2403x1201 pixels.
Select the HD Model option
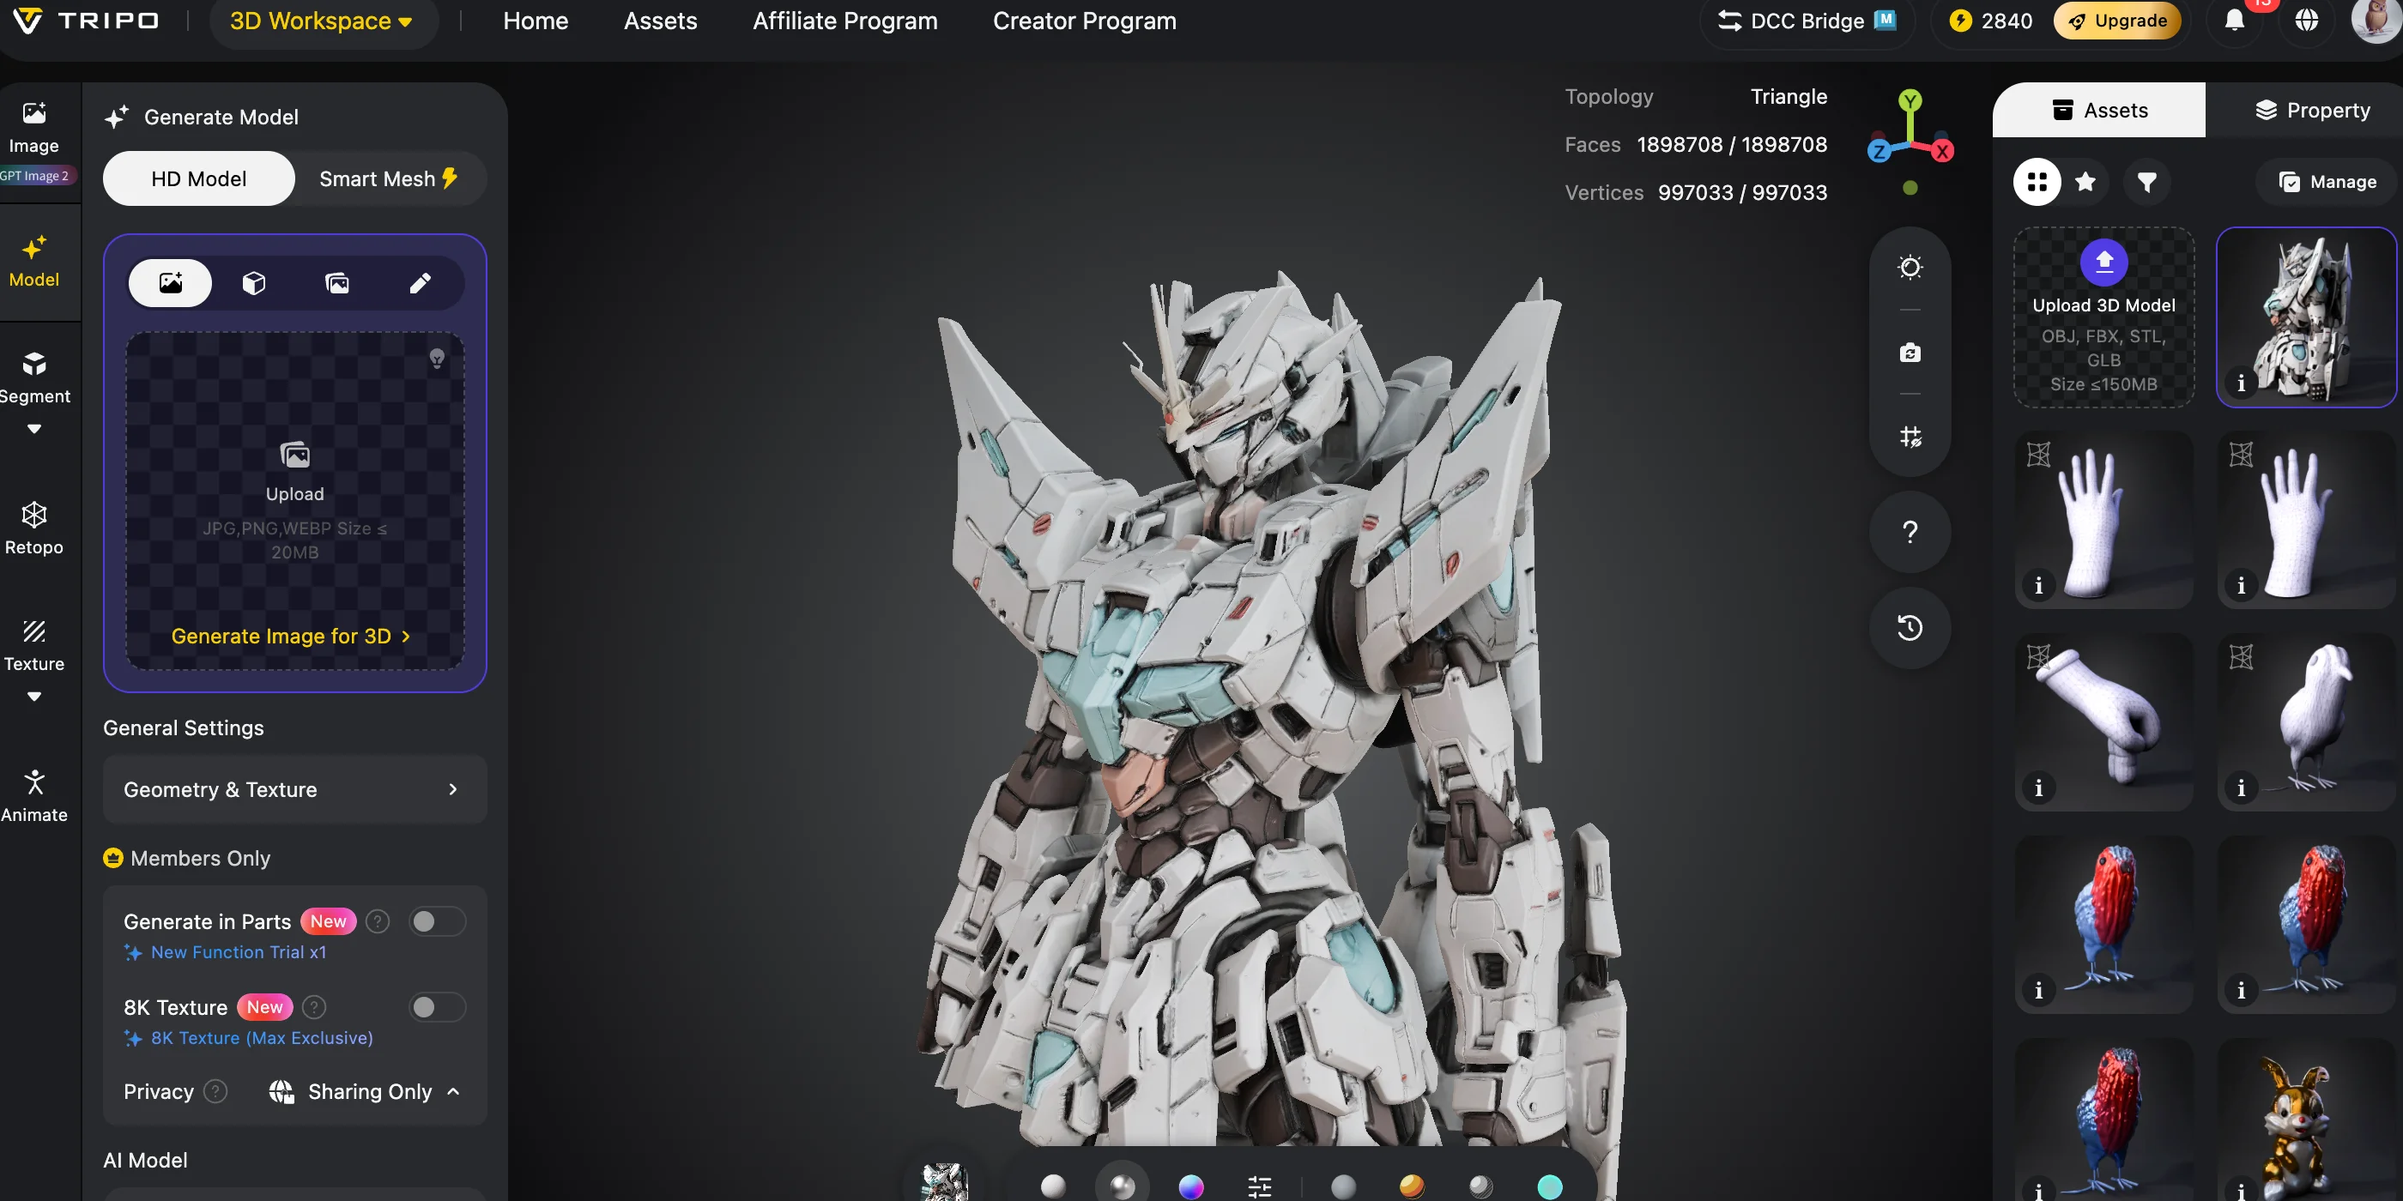[199, 178]
